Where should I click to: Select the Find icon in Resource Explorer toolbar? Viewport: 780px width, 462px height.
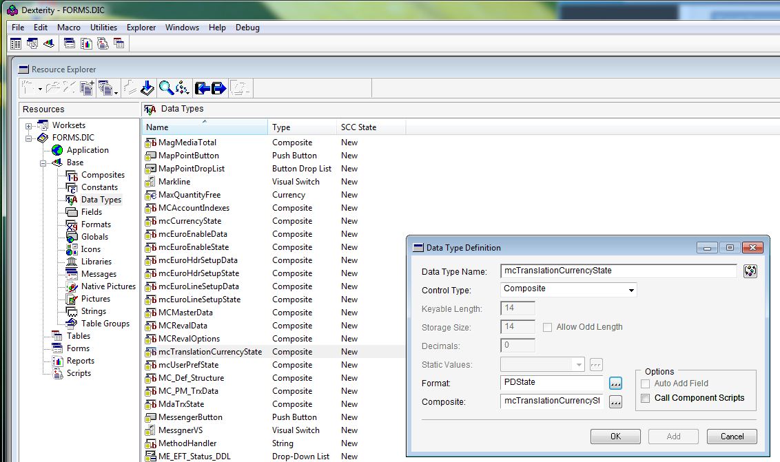tap(165, 87)
